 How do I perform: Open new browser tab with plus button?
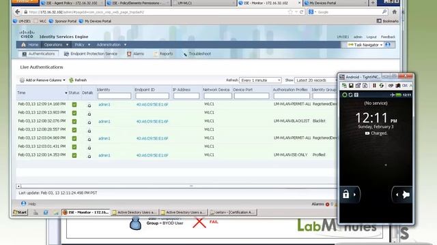coord(373,3)
